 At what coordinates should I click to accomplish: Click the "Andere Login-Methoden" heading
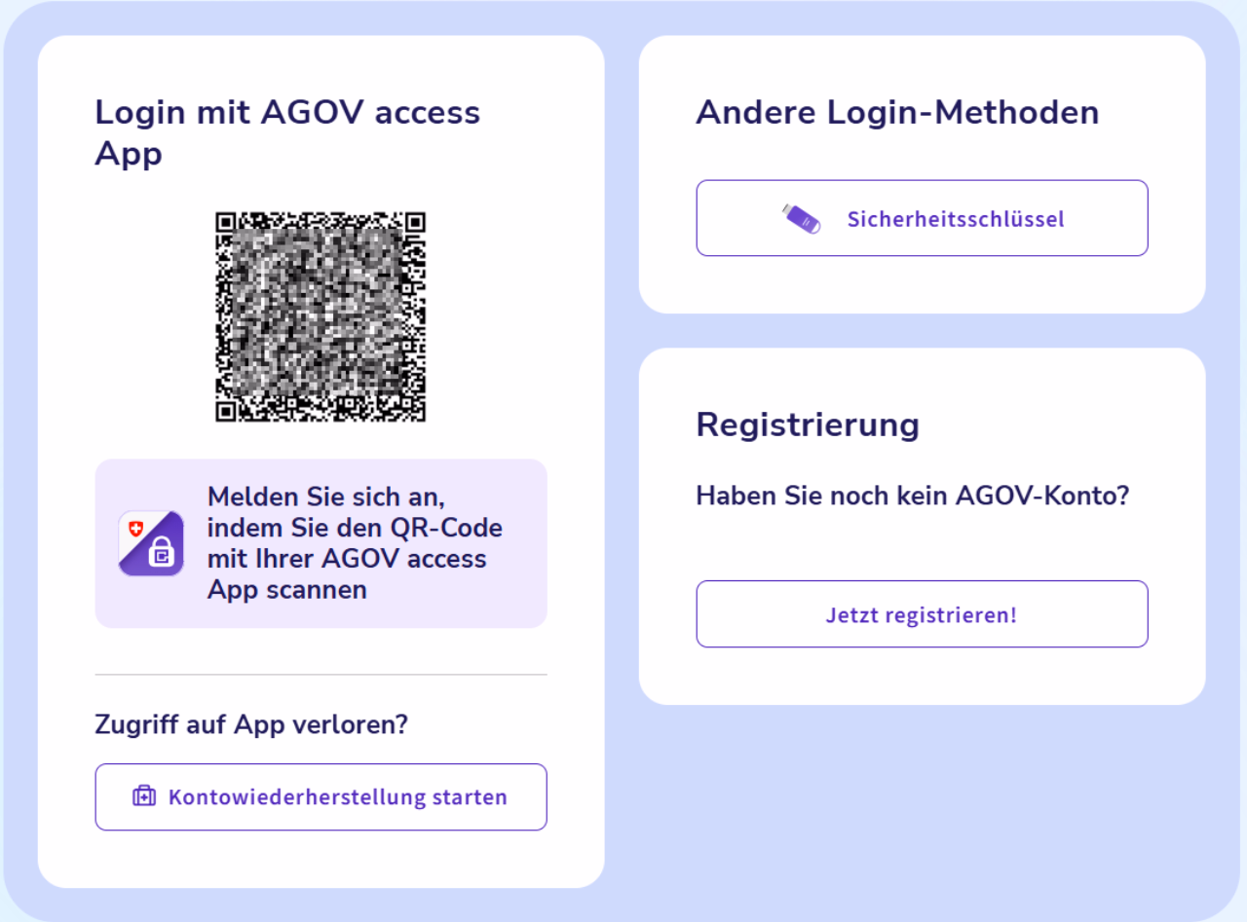point(897,112)
